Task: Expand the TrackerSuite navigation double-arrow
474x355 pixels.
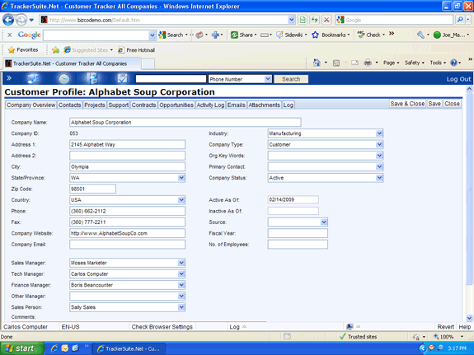Action: point(9,78)
